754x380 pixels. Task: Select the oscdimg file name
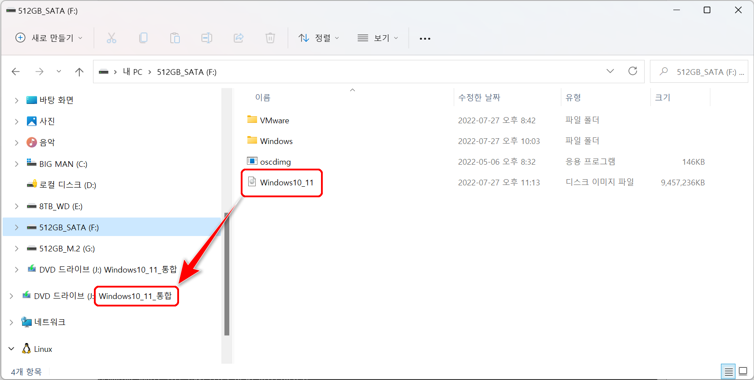[x=276, y=162]
